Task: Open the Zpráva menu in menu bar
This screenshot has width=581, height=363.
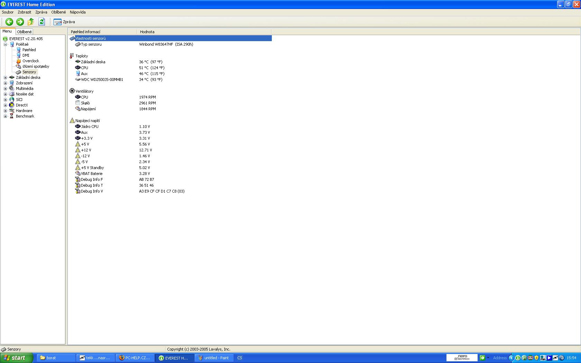Action: pos(41,12)
